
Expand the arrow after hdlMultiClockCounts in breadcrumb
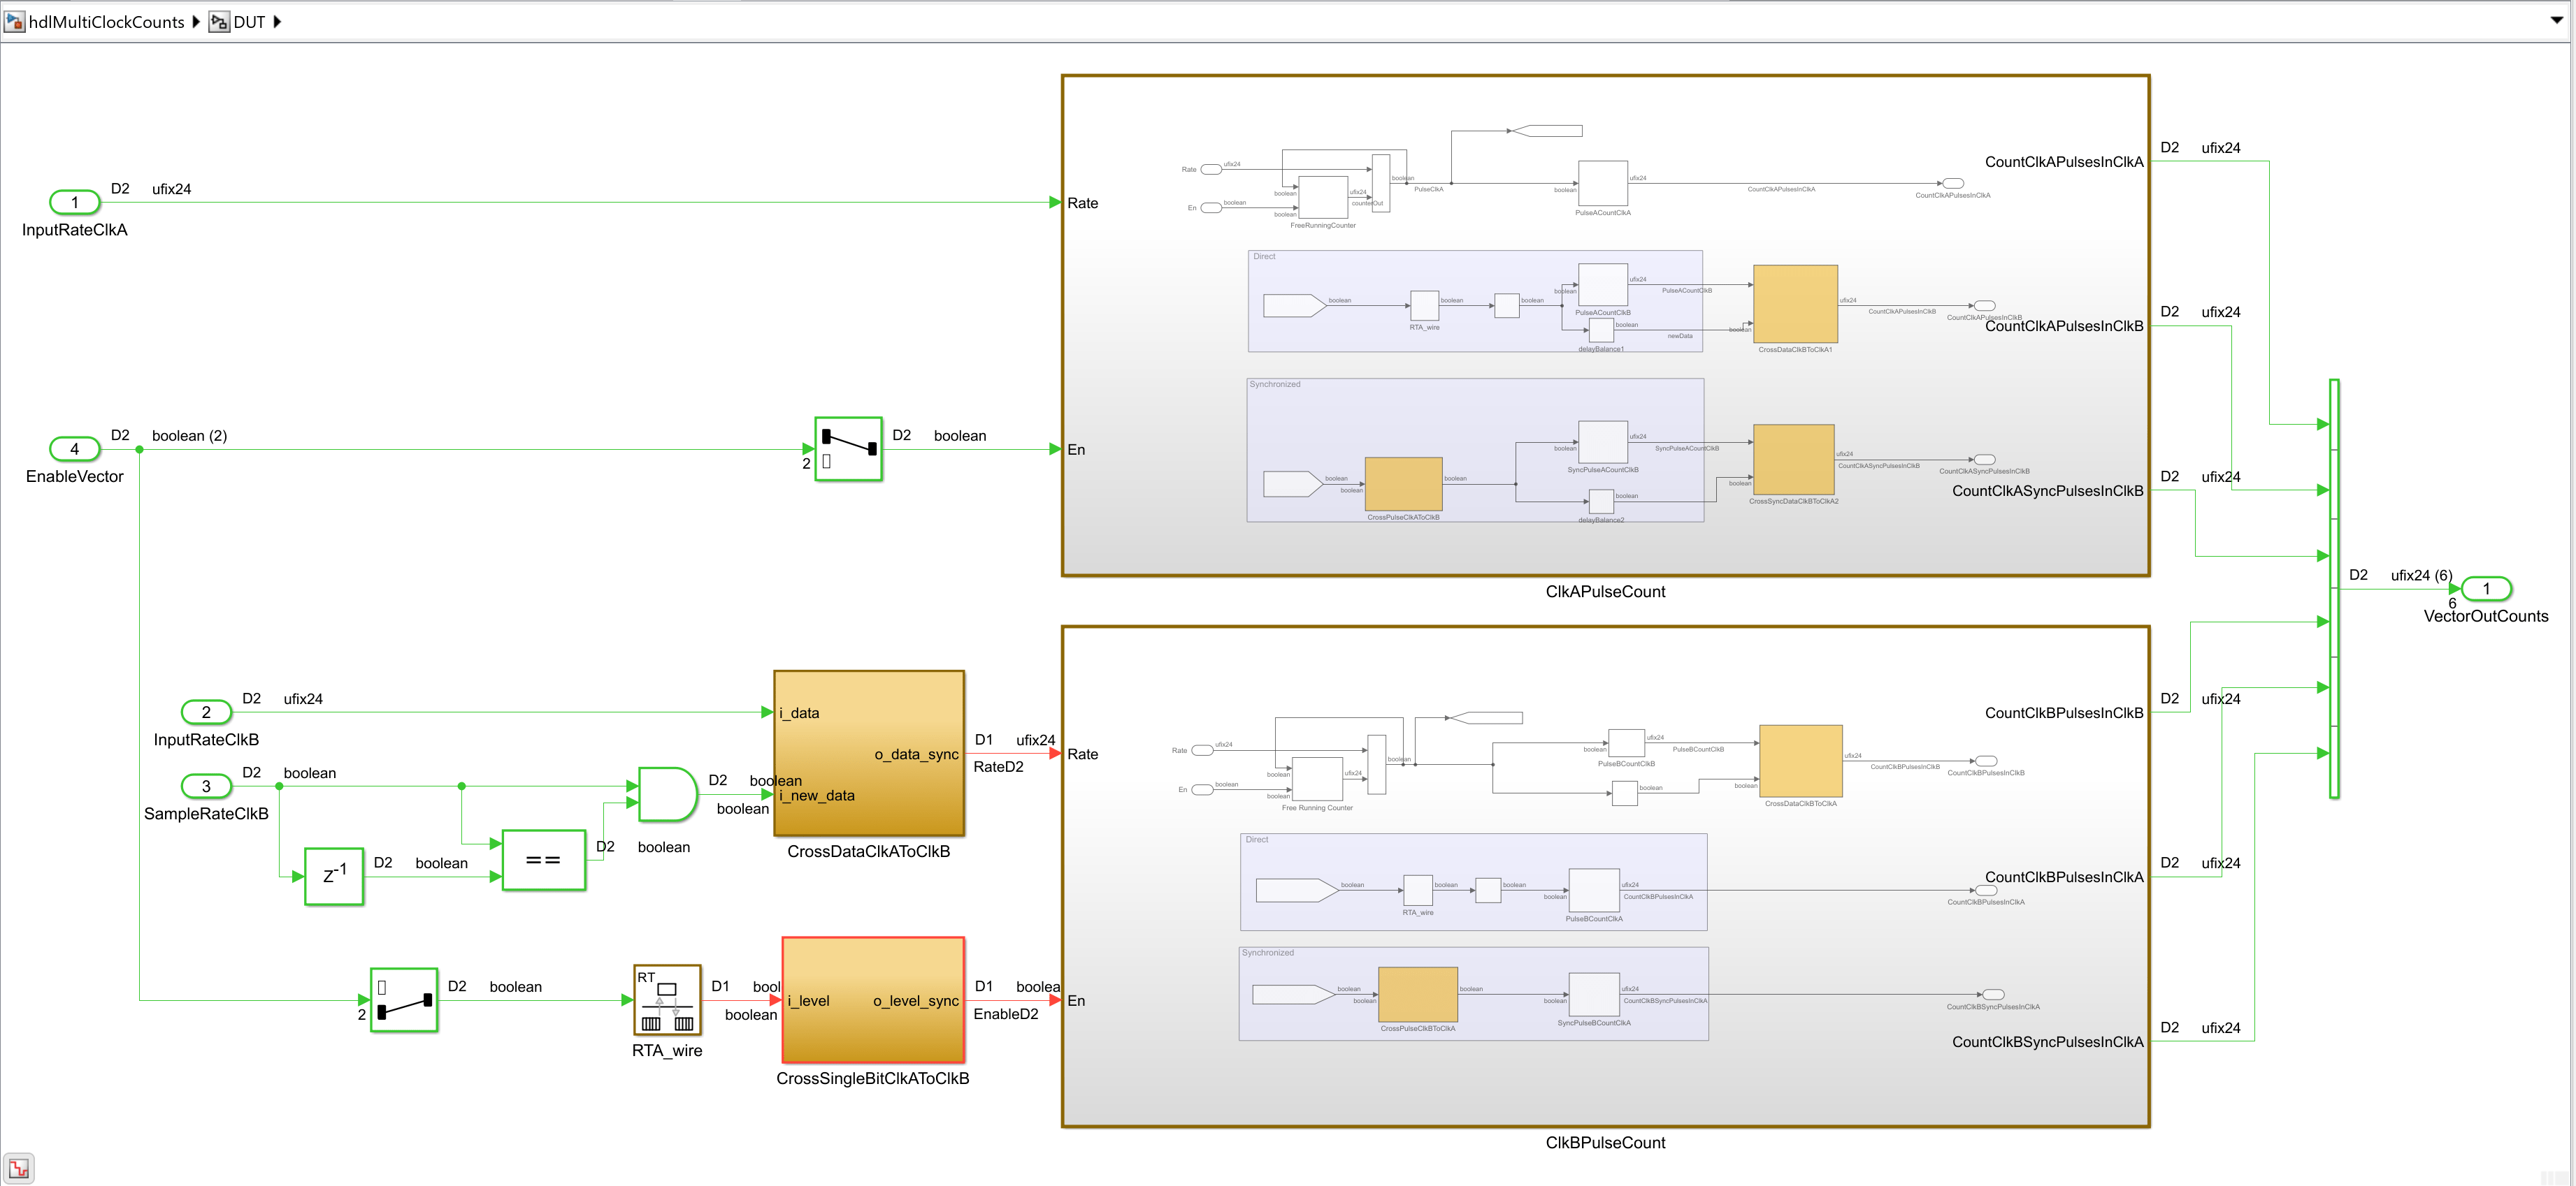[196, 21]
